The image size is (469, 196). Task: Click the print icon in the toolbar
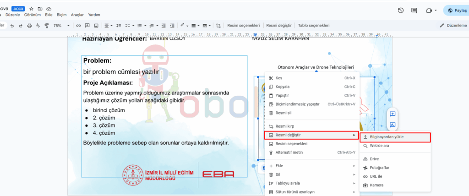(29, 26)
